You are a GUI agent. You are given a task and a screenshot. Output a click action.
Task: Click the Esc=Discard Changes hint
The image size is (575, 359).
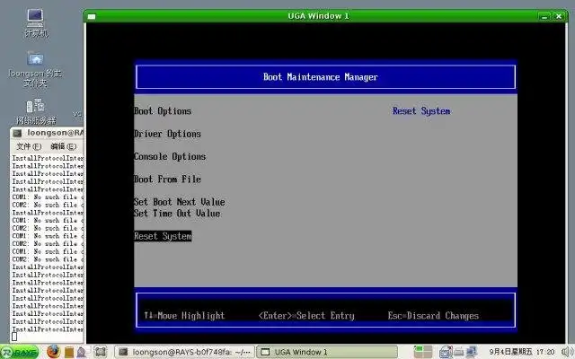click(x=433, y=315)
